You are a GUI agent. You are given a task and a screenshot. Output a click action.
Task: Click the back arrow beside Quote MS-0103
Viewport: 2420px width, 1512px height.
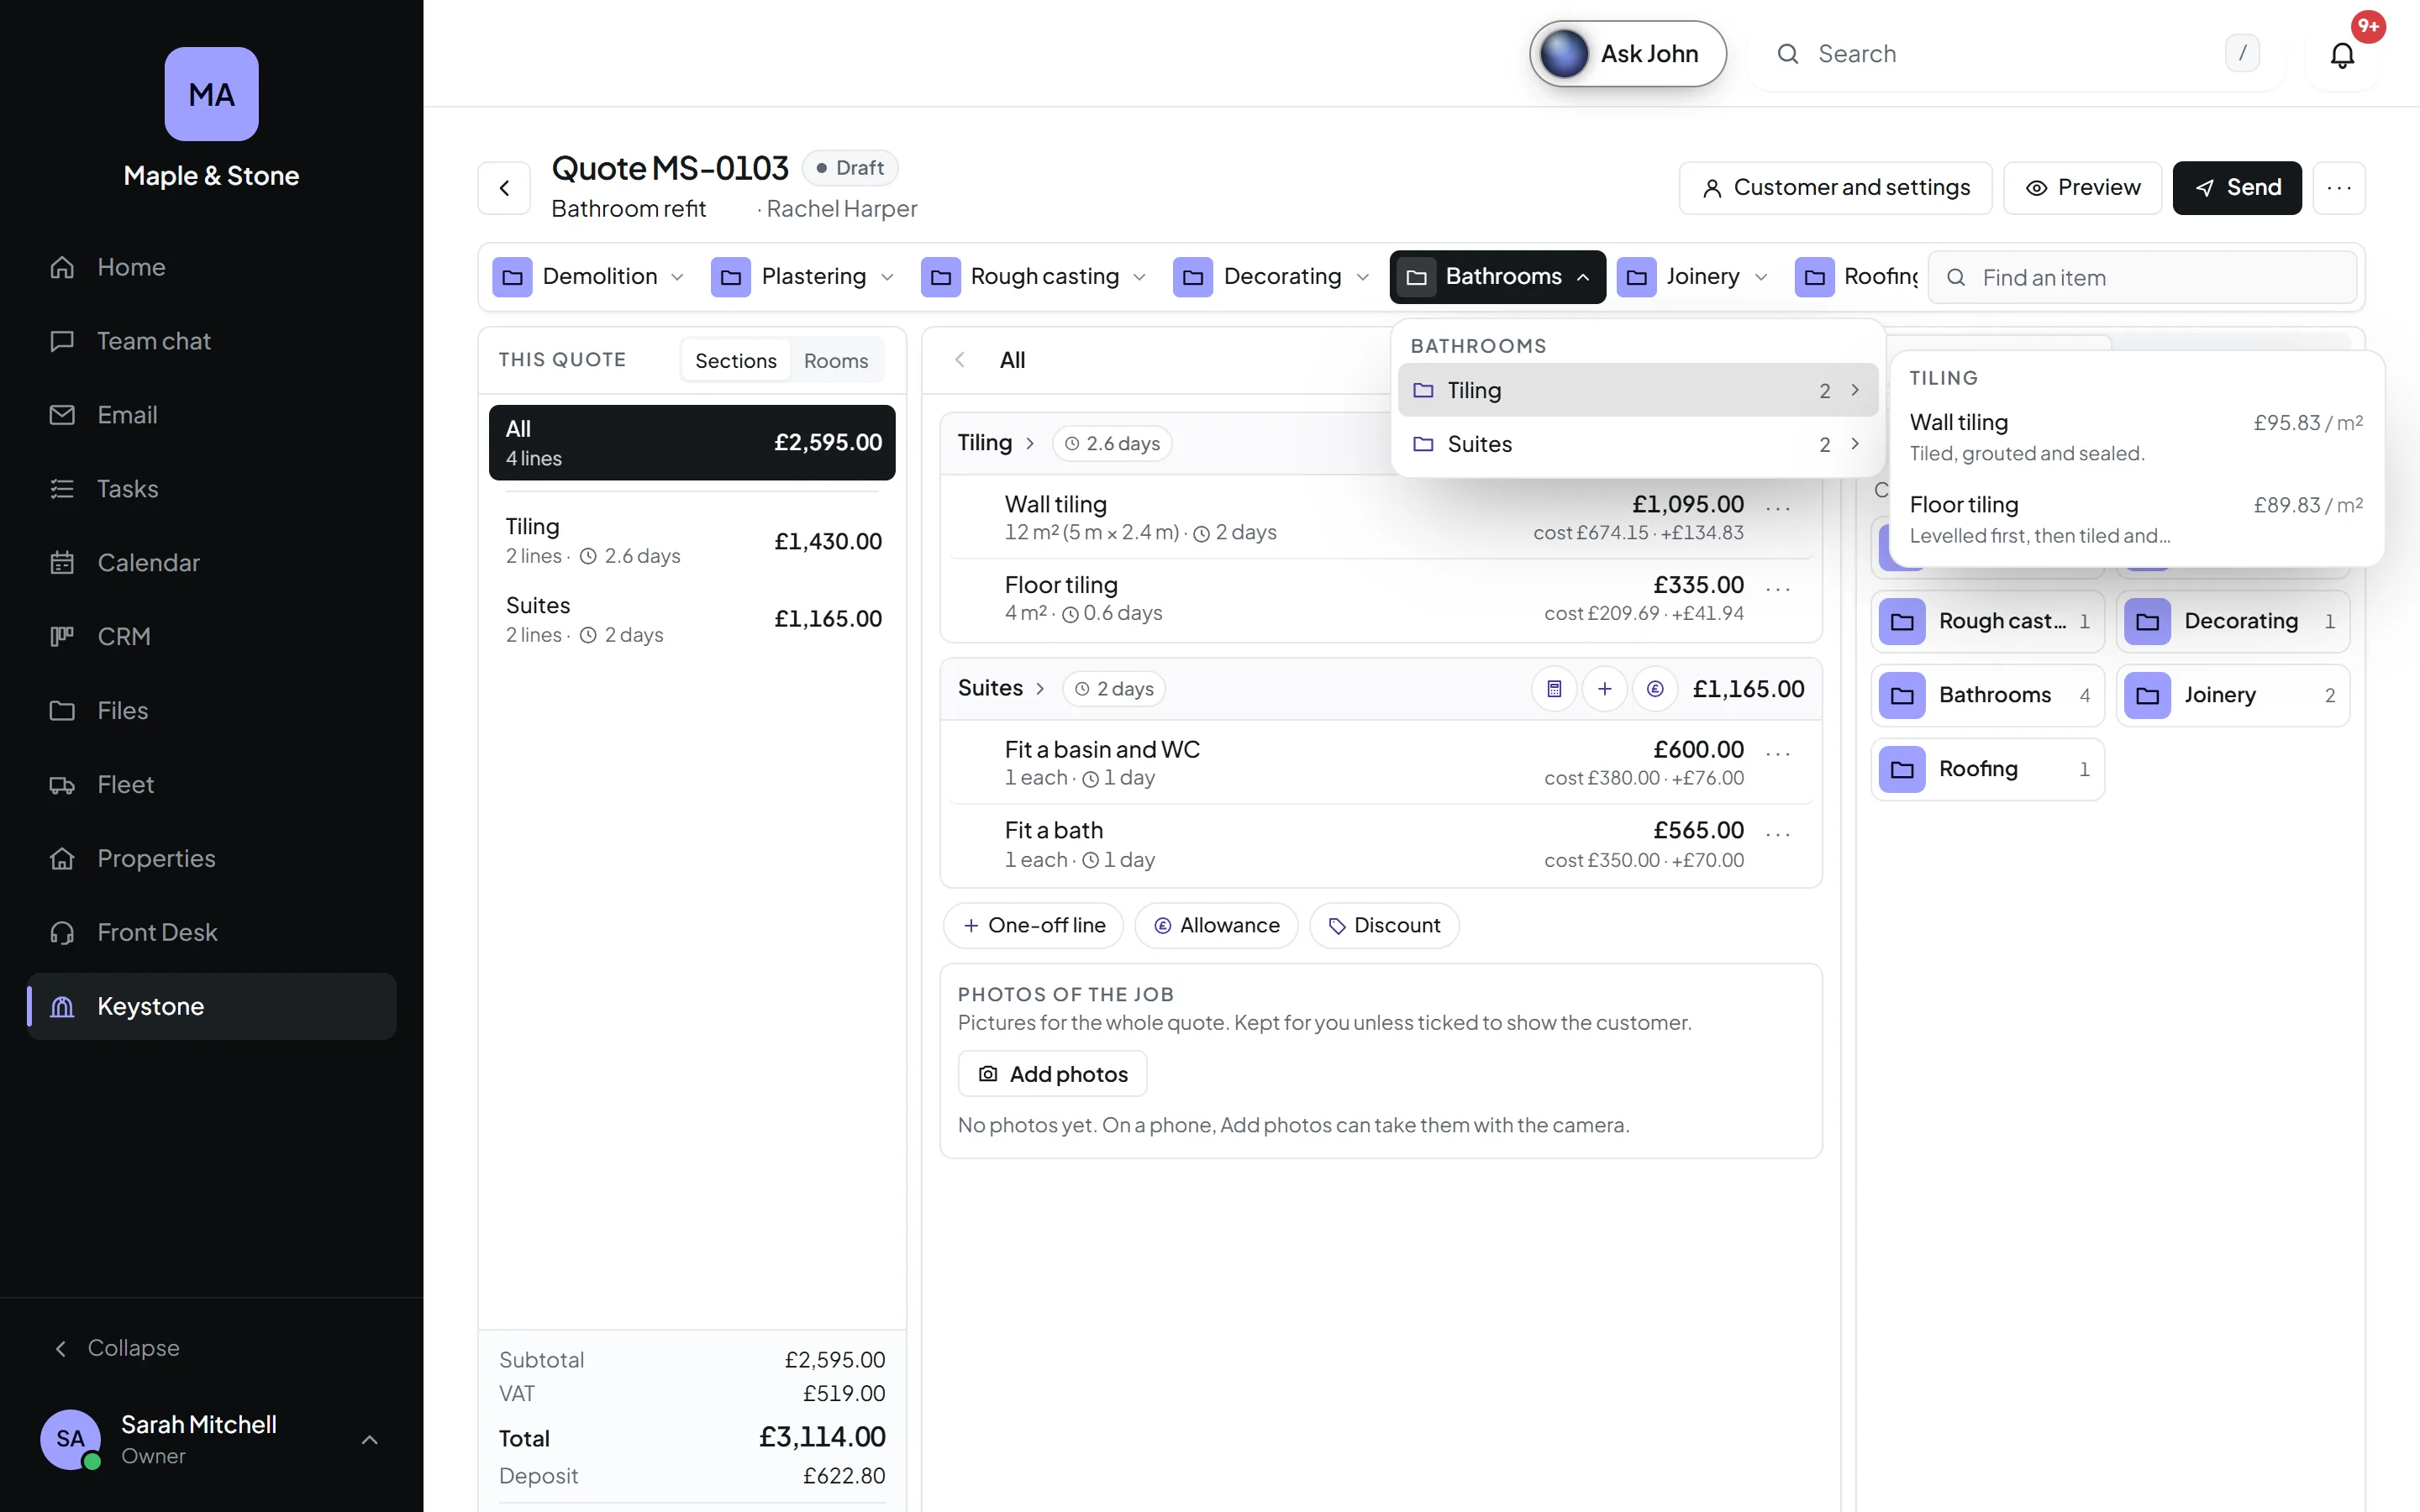pyautogui.click(x=505, y=188)
